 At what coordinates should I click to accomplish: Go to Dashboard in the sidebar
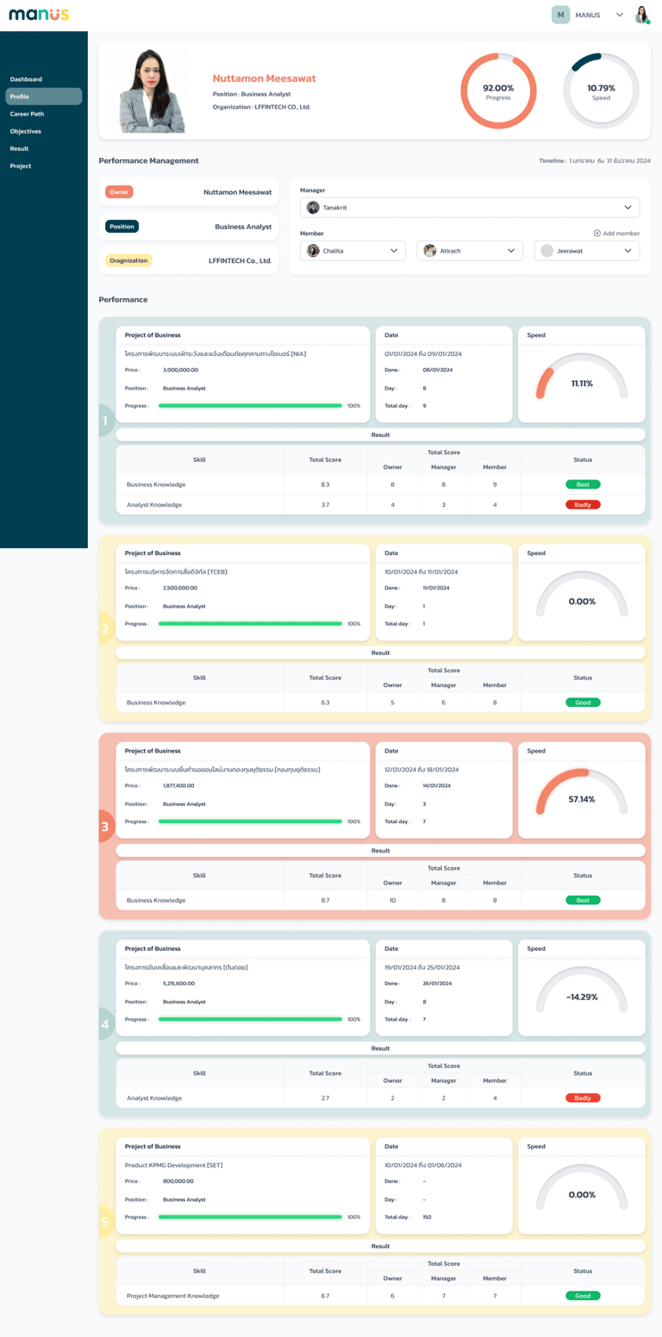pyautogui.click(x=26, y=79)
